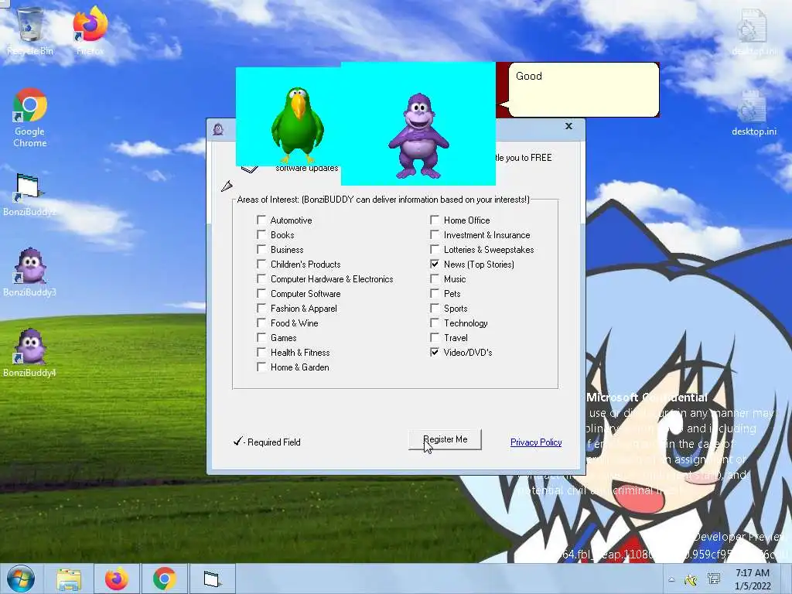Viewport: 792px width, 594px height.
Task: Select the Fashion & Apparel checkbox
Action: (x=261, y=308)
